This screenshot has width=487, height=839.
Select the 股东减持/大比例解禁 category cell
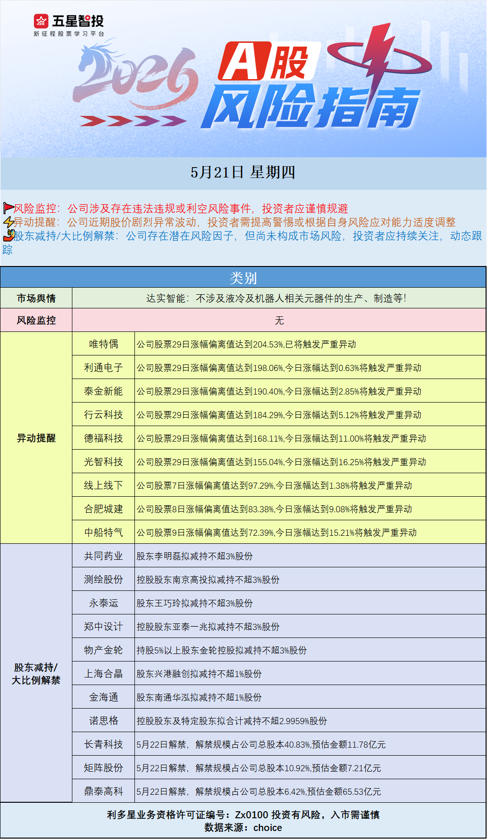click(x=36, y=673)
